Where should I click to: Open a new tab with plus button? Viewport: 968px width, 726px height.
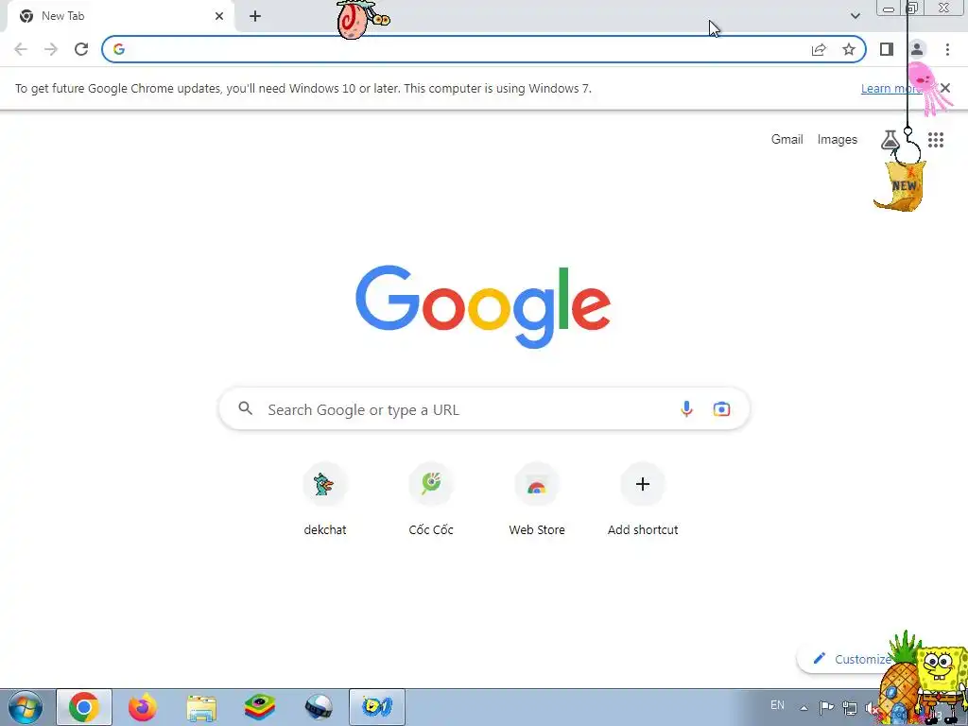[255, 16]
